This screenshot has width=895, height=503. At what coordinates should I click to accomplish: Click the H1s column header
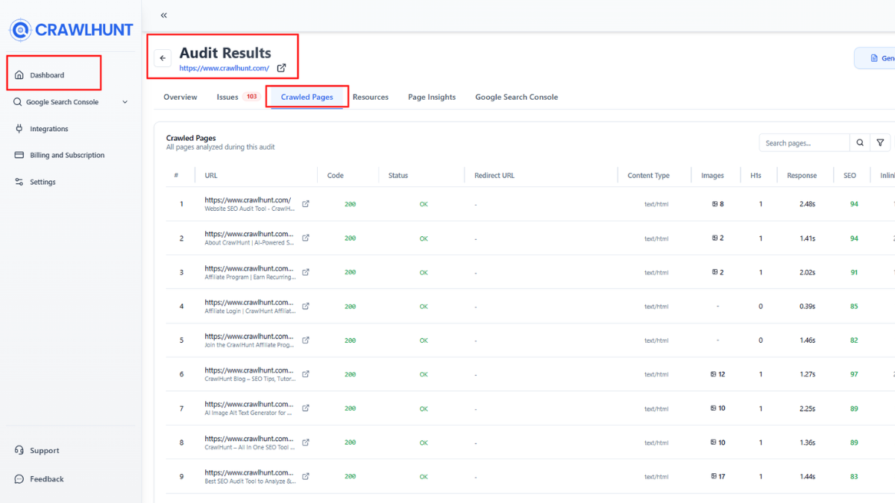(756, 176)
